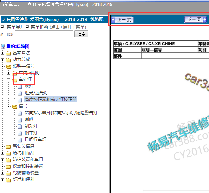The height and width of the screenshot is (193, 209).
Task: Click the 仪表和控制装置 folder icon
Action: click(8, 166)
